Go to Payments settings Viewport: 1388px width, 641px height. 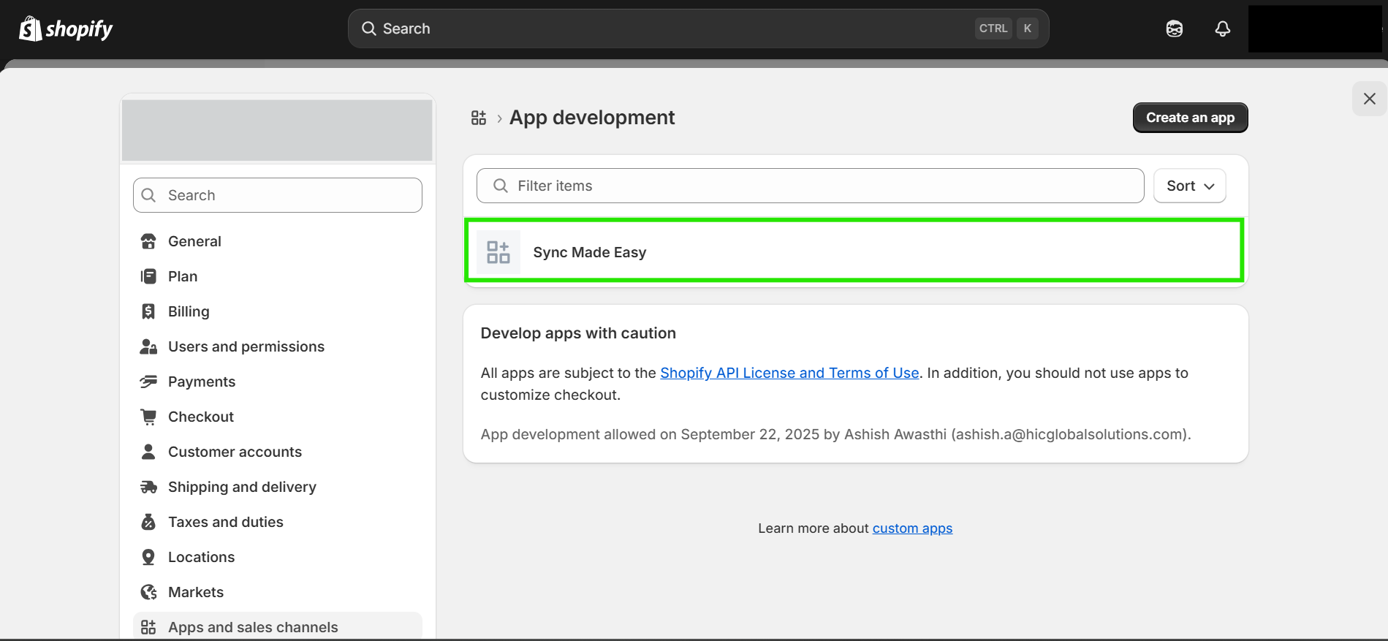point(201,382)
